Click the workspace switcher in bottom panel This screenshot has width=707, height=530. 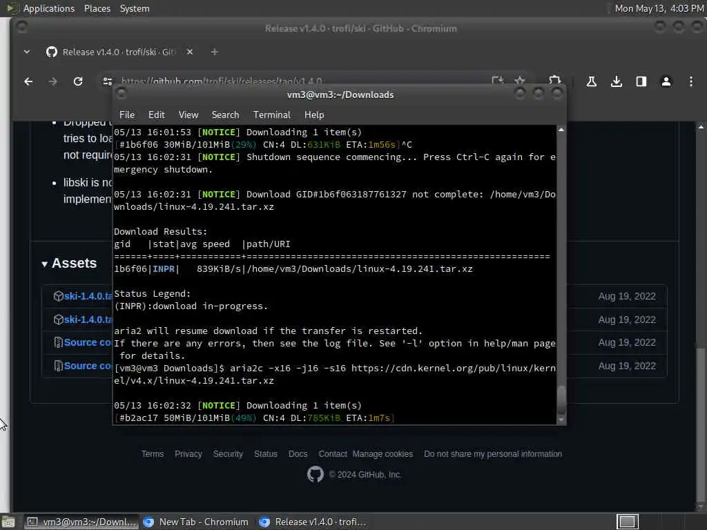point(627,522)
